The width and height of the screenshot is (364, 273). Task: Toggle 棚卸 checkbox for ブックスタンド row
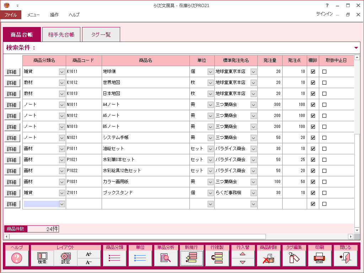[313, 193]
